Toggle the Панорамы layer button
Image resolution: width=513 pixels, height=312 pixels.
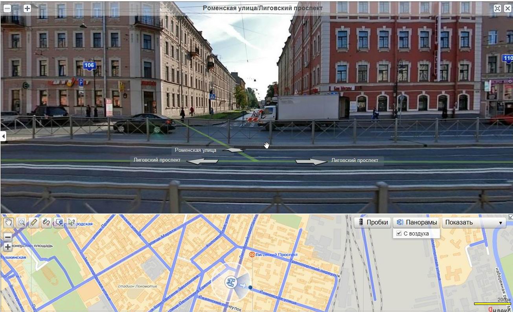(x=416, y=223)
